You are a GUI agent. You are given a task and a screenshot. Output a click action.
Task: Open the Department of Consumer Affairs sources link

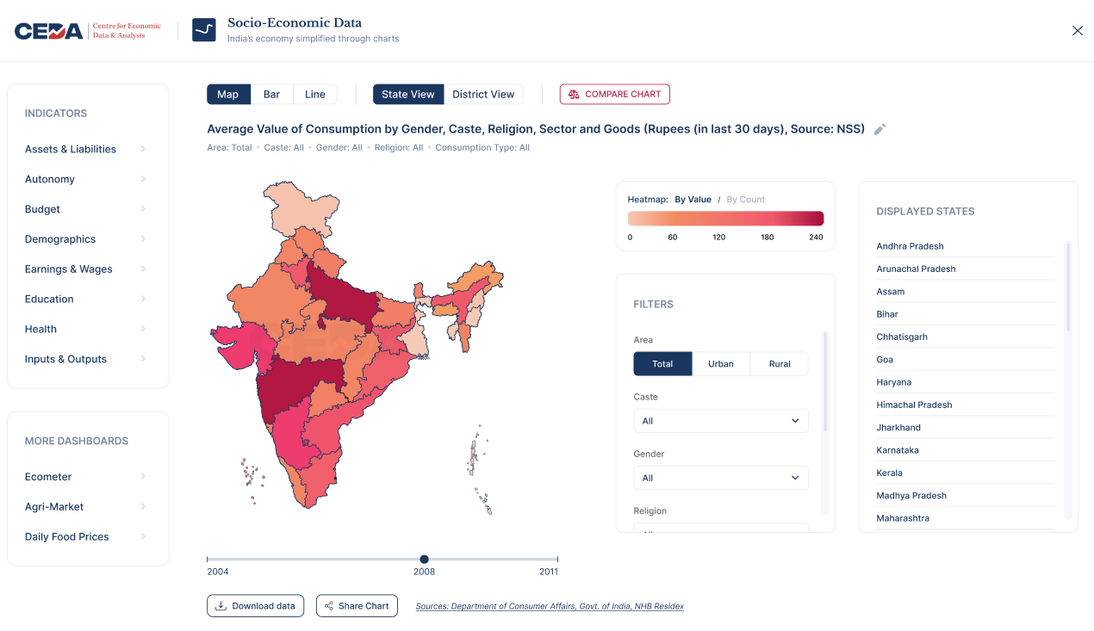point(550,607)
